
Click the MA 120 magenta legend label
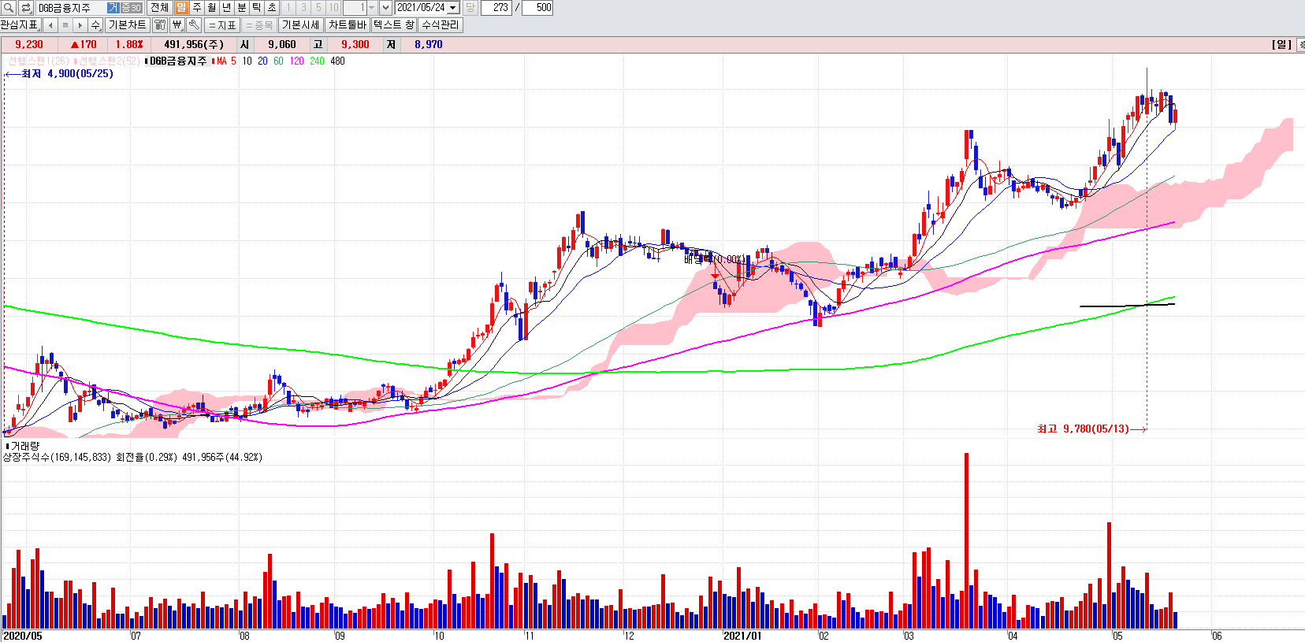(x=296, y=61)
